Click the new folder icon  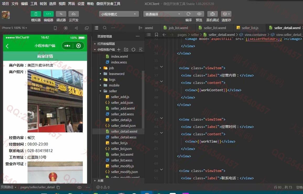tap(126, 50)
